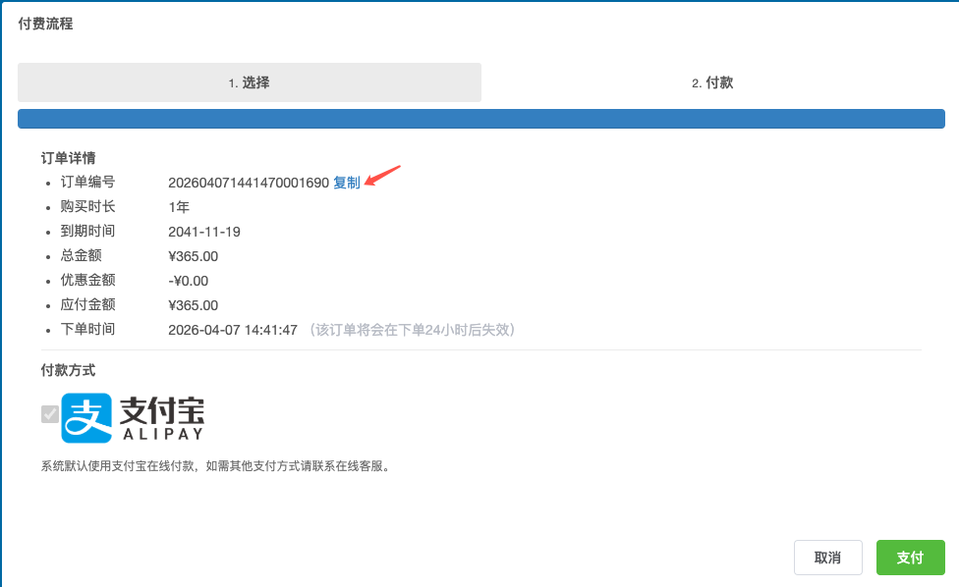Switch to the 1. 选择 step tab

click(250, 83)
